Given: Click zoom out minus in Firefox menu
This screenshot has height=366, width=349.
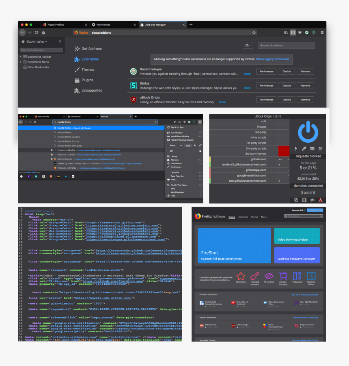Looking at the screenshot, I should pos(181,146).
